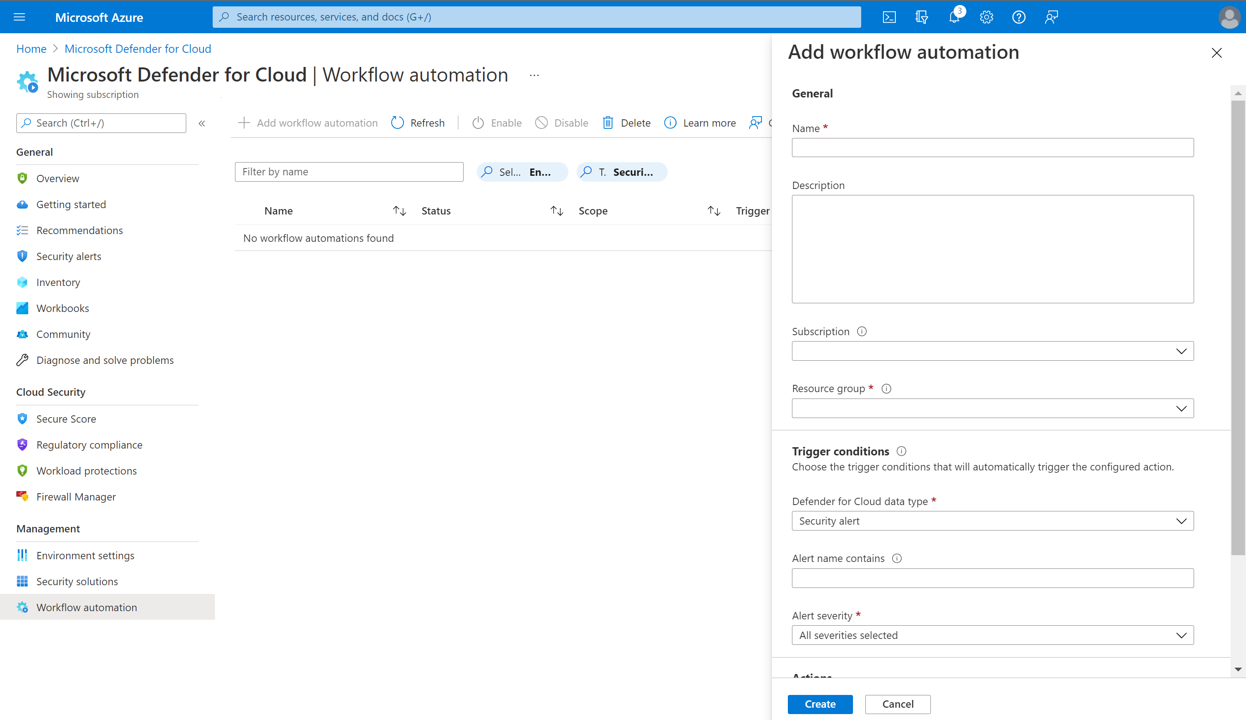Click the Create button
This screenshot has height=720, width=1246.
click(820, 704)
